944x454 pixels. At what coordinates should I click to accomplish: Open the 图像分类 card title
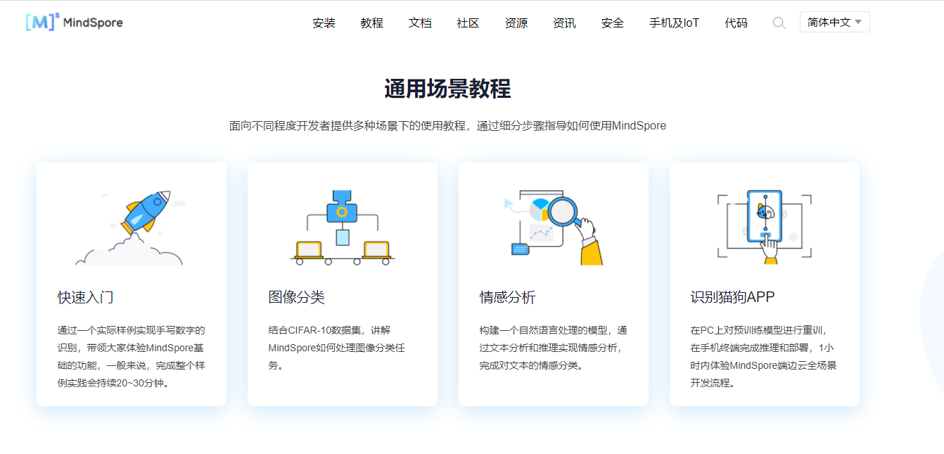pos(297,297)
